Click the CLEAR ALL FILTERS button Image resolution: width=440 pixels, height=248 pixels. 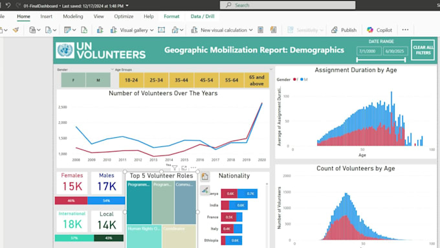point(423,50)
